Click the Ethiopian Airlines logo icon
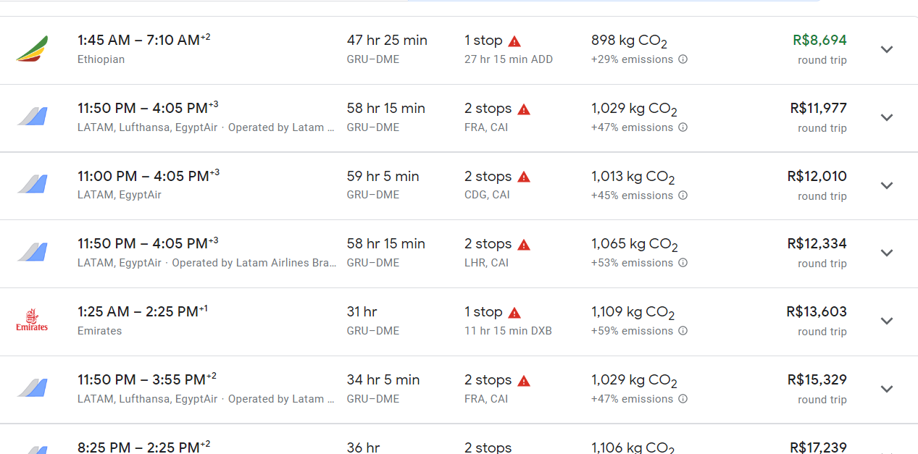 point(32,49)
